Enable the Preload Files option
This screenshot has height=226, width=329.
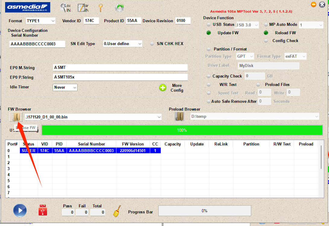pos(258,85)
